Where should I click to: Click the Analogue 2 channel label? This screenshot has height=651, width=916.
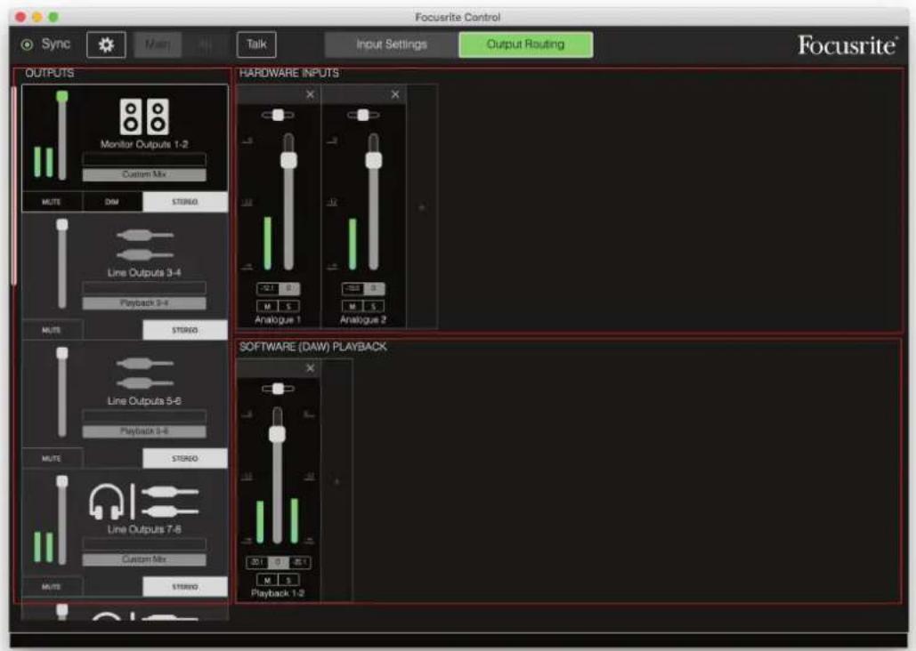[x=363, y=320]
